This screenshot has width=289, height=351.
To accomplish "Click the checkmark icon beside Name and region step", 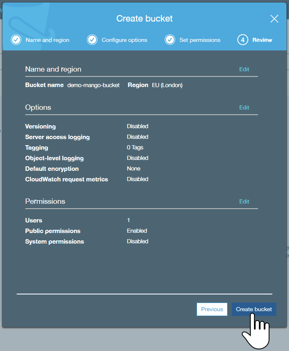I will point(16,40).
